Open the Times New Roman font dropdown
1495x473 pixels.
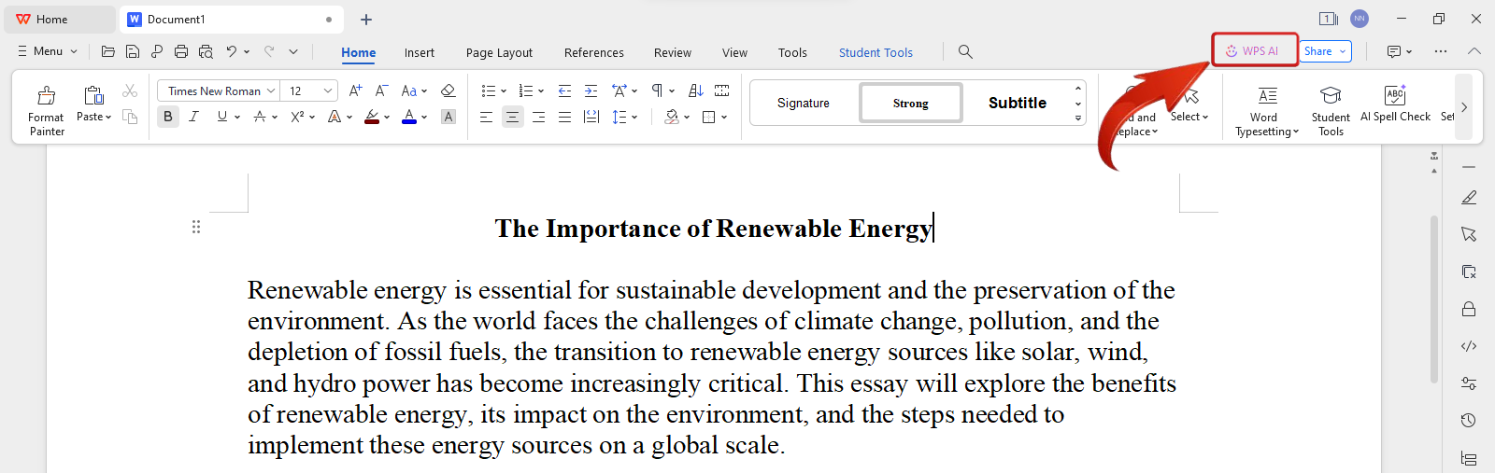pos(271,90)
